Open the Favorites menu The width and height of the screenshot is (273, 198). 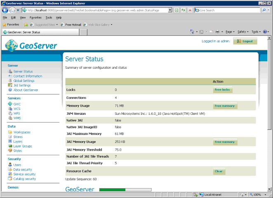(35, 18)
